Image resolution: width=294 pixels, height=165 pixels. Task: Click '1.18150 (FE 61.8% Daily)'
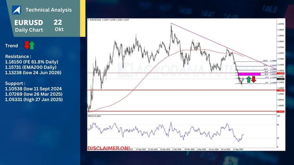click(x=31, y=62)
